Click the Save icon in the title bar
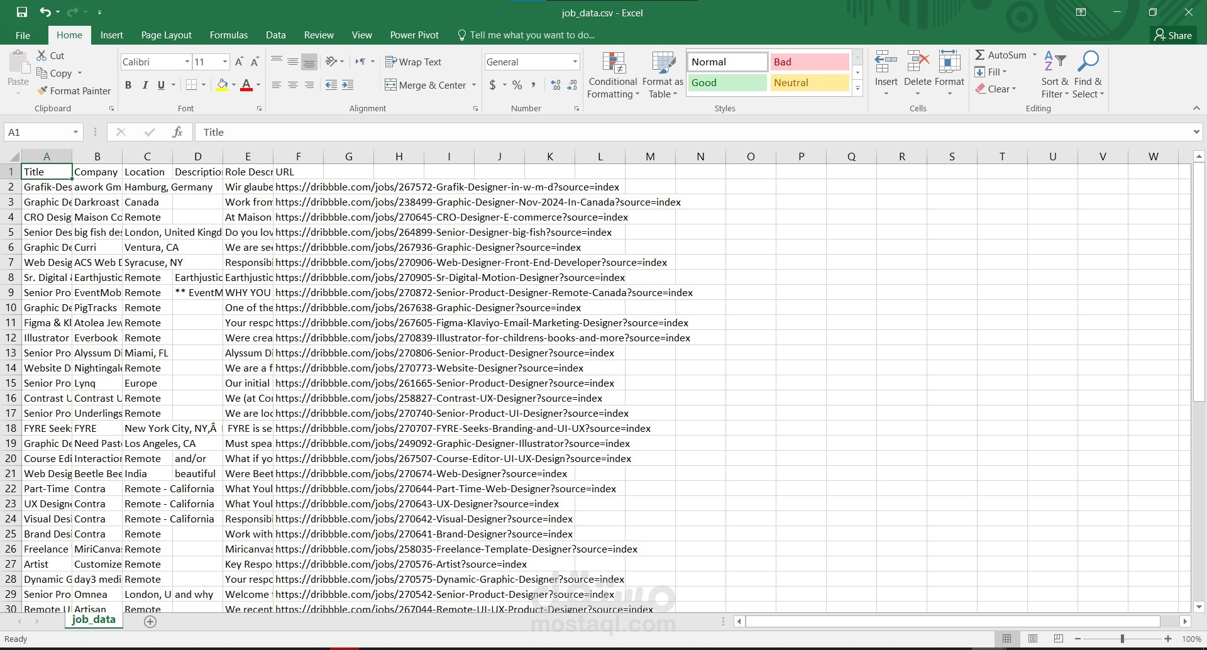The image size is (1207, 650). pyautogui.click(x=22, y=12)
